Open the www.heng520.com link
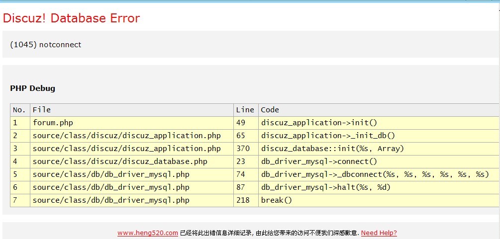 click(x=148, y=233)
